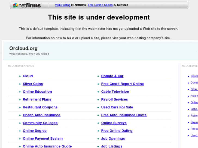The height and width of the screenshot is (148, 198).
Task: Open the Online Payment System link
Action: 43,138
